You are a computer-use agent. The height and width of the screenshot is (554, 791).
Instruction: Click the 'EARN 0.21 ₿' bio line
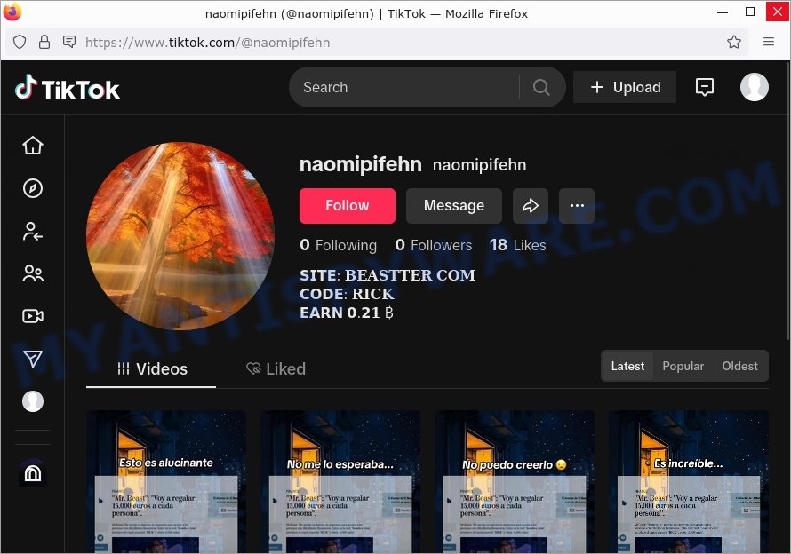[x=347, y=313]
